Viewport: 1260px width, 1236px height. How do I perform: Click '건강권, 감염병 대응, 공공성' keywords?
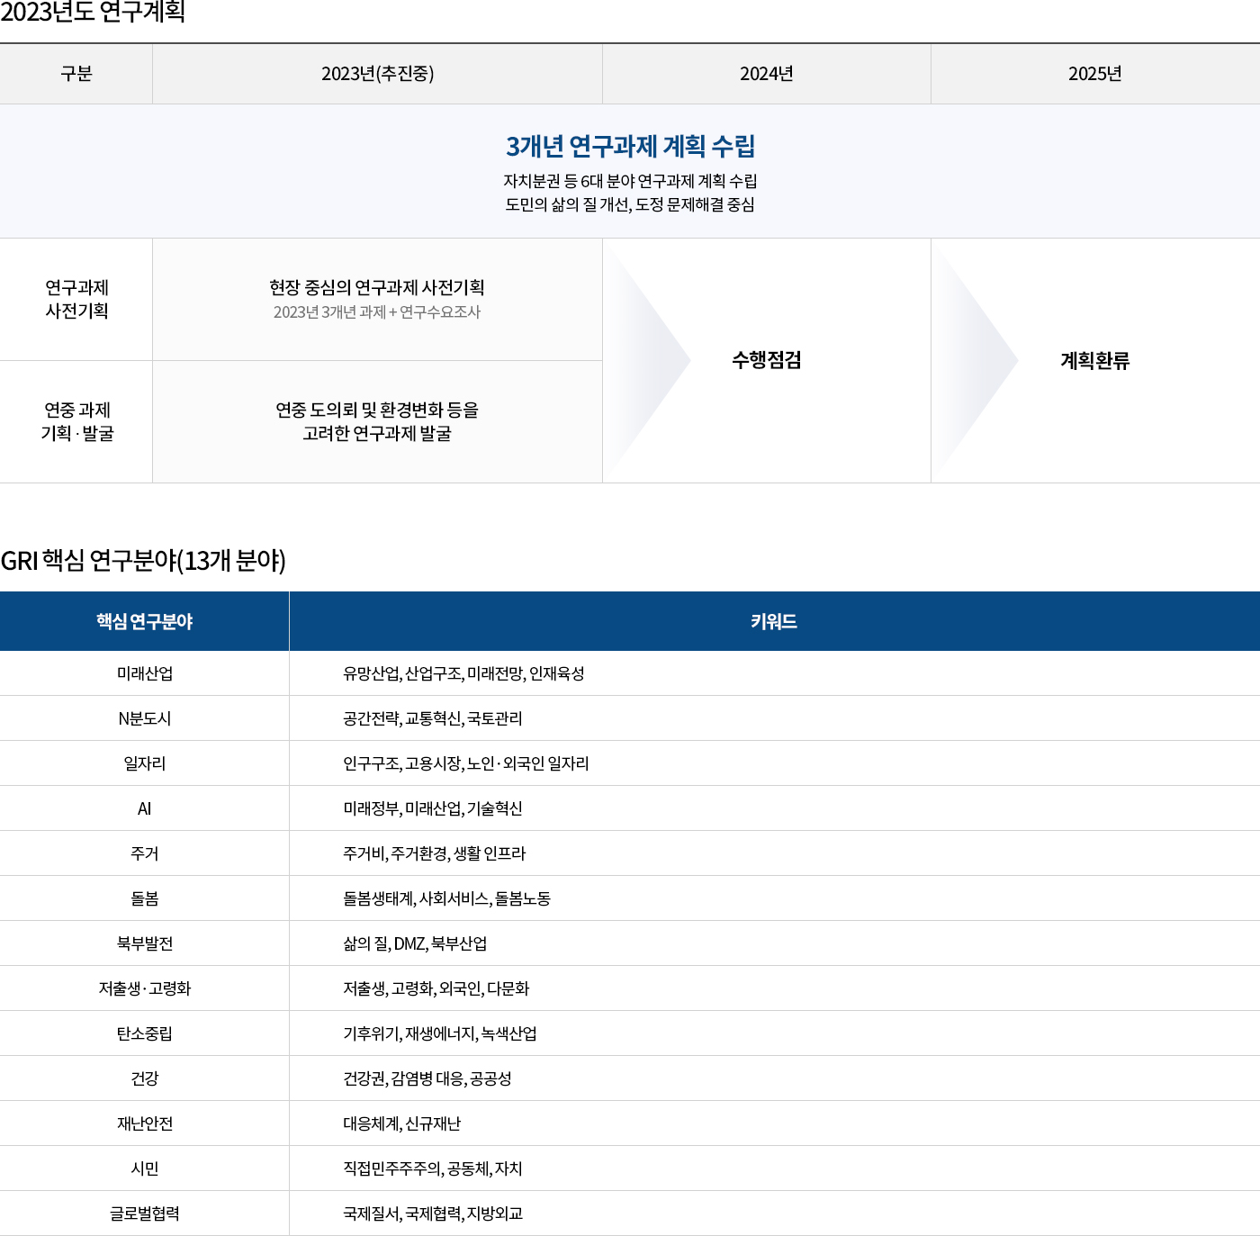[427, 1078]
